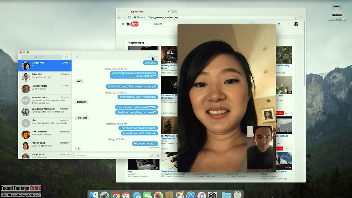Image resolution: width=352 pixels, height=198 pixels.
Task: Compose a new message in Messages
Action: [66, 57]
